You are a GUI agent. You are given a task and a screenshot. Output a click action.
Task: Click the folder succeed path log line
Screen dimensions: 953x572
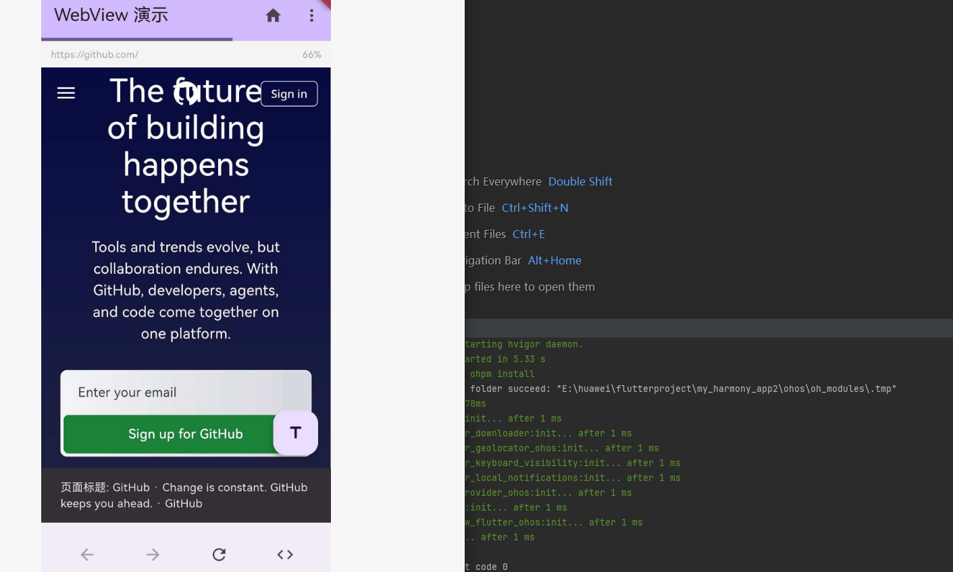pos(683,389)
